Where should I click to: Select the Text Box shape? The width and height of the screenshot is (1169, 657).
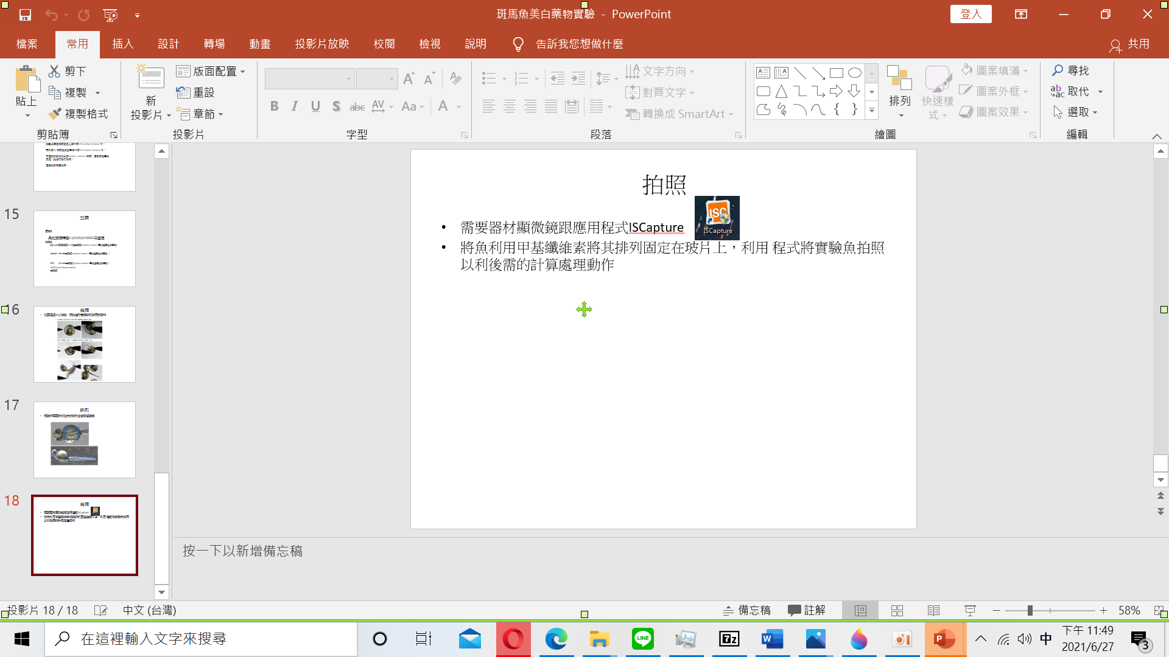coord(763,73)
